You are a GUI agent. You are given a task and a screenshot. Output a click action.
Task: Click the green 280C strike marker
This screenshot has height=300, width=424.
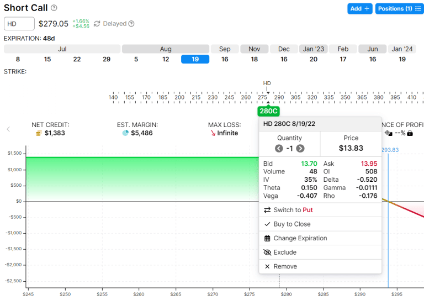click(x=268, y=111)
